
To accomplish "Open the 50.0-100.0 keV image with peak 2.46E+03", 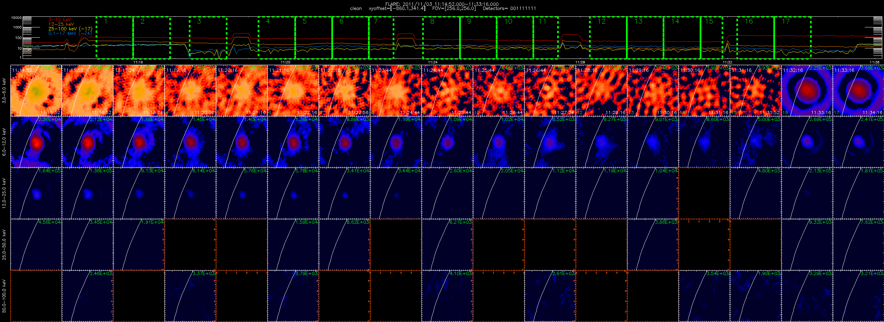I will coord(87,296).
